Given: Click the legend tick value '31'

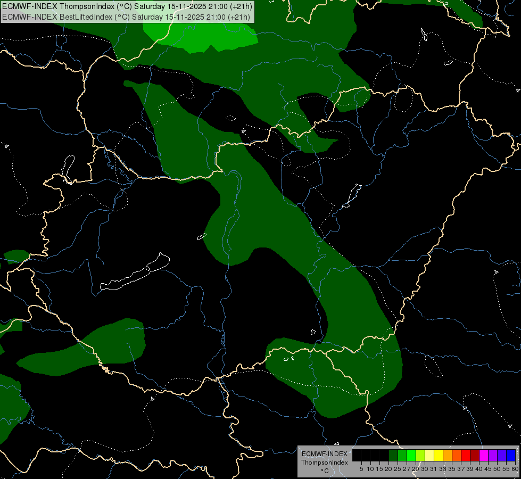Looking at the screenshot, I should [434, 469].
